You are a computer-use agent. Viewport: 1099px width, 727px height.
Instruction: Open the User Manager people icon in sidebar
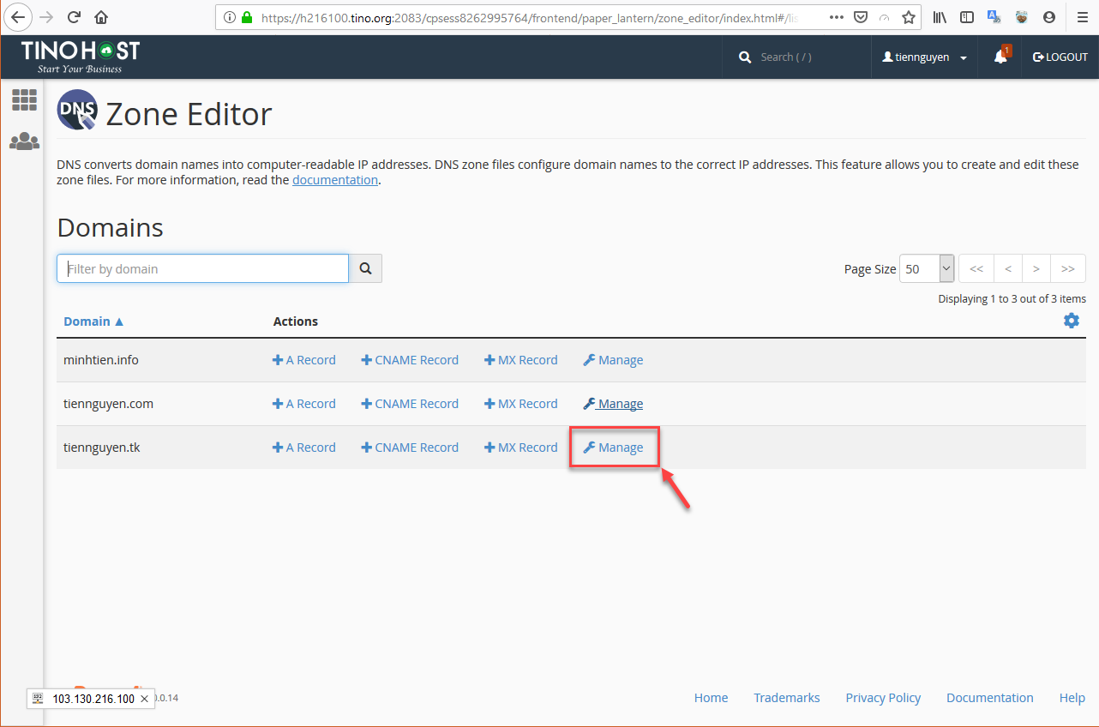(24, 141)
